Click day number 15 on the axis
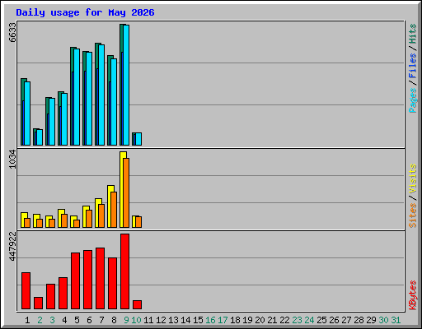The width and height of the screenshot is (422, 329). click(198, 320)
